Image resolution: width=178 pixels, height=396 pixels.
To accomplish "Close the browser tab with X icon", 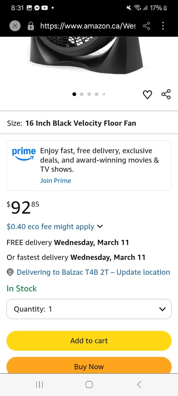I will click(15, 26).
